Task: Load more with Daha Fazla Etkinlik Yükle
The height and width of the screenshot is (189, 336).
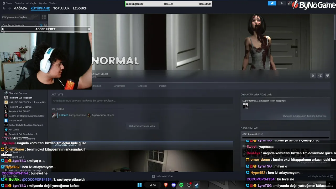Action: [142, 126]
